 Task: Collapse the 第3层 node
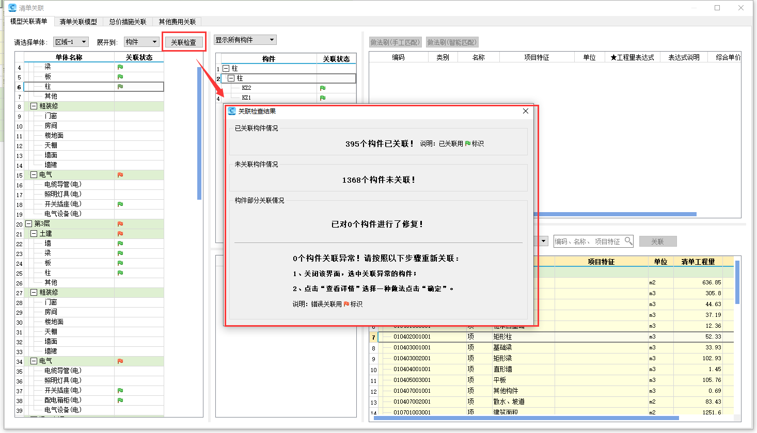tap(29, 224)
